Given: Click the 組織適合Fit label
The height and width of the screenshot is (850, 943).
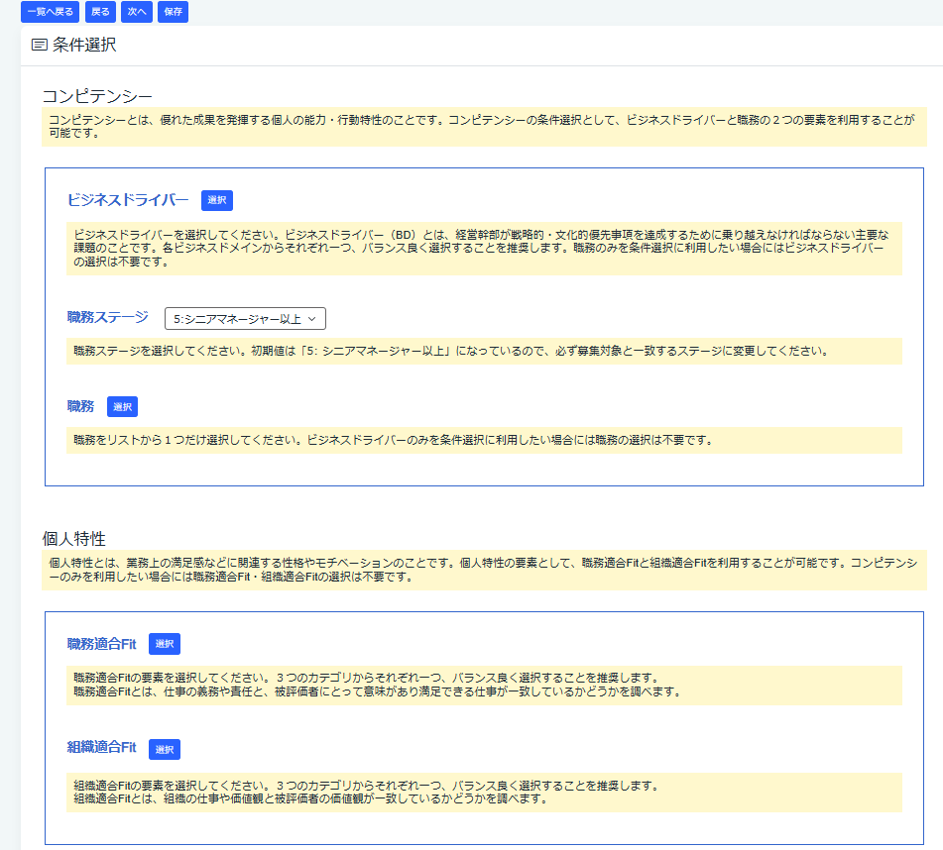Looking at the screenshot, I should [101, 749].
